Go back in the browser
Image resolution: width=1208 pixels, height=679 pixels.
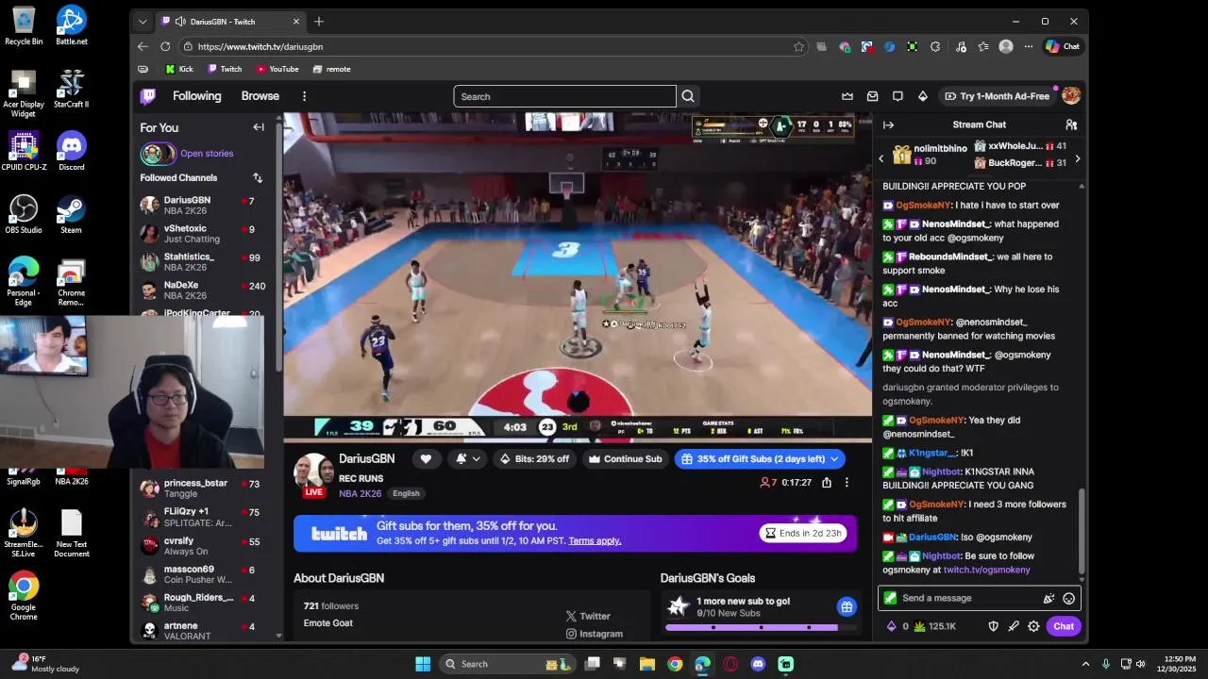tap(143, 46)
